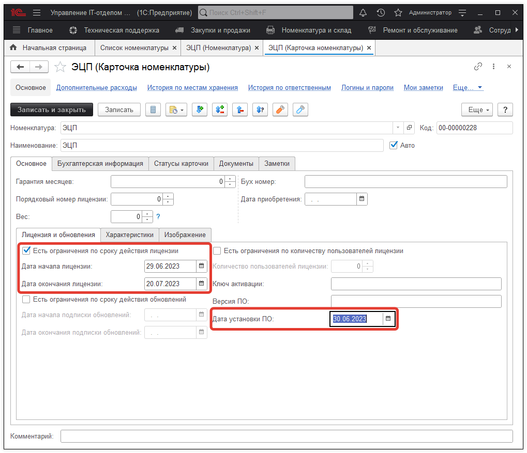This screenshot has width=527, height=453.
Task: Open the notifications bell icon
Action: tap(363, 12)
